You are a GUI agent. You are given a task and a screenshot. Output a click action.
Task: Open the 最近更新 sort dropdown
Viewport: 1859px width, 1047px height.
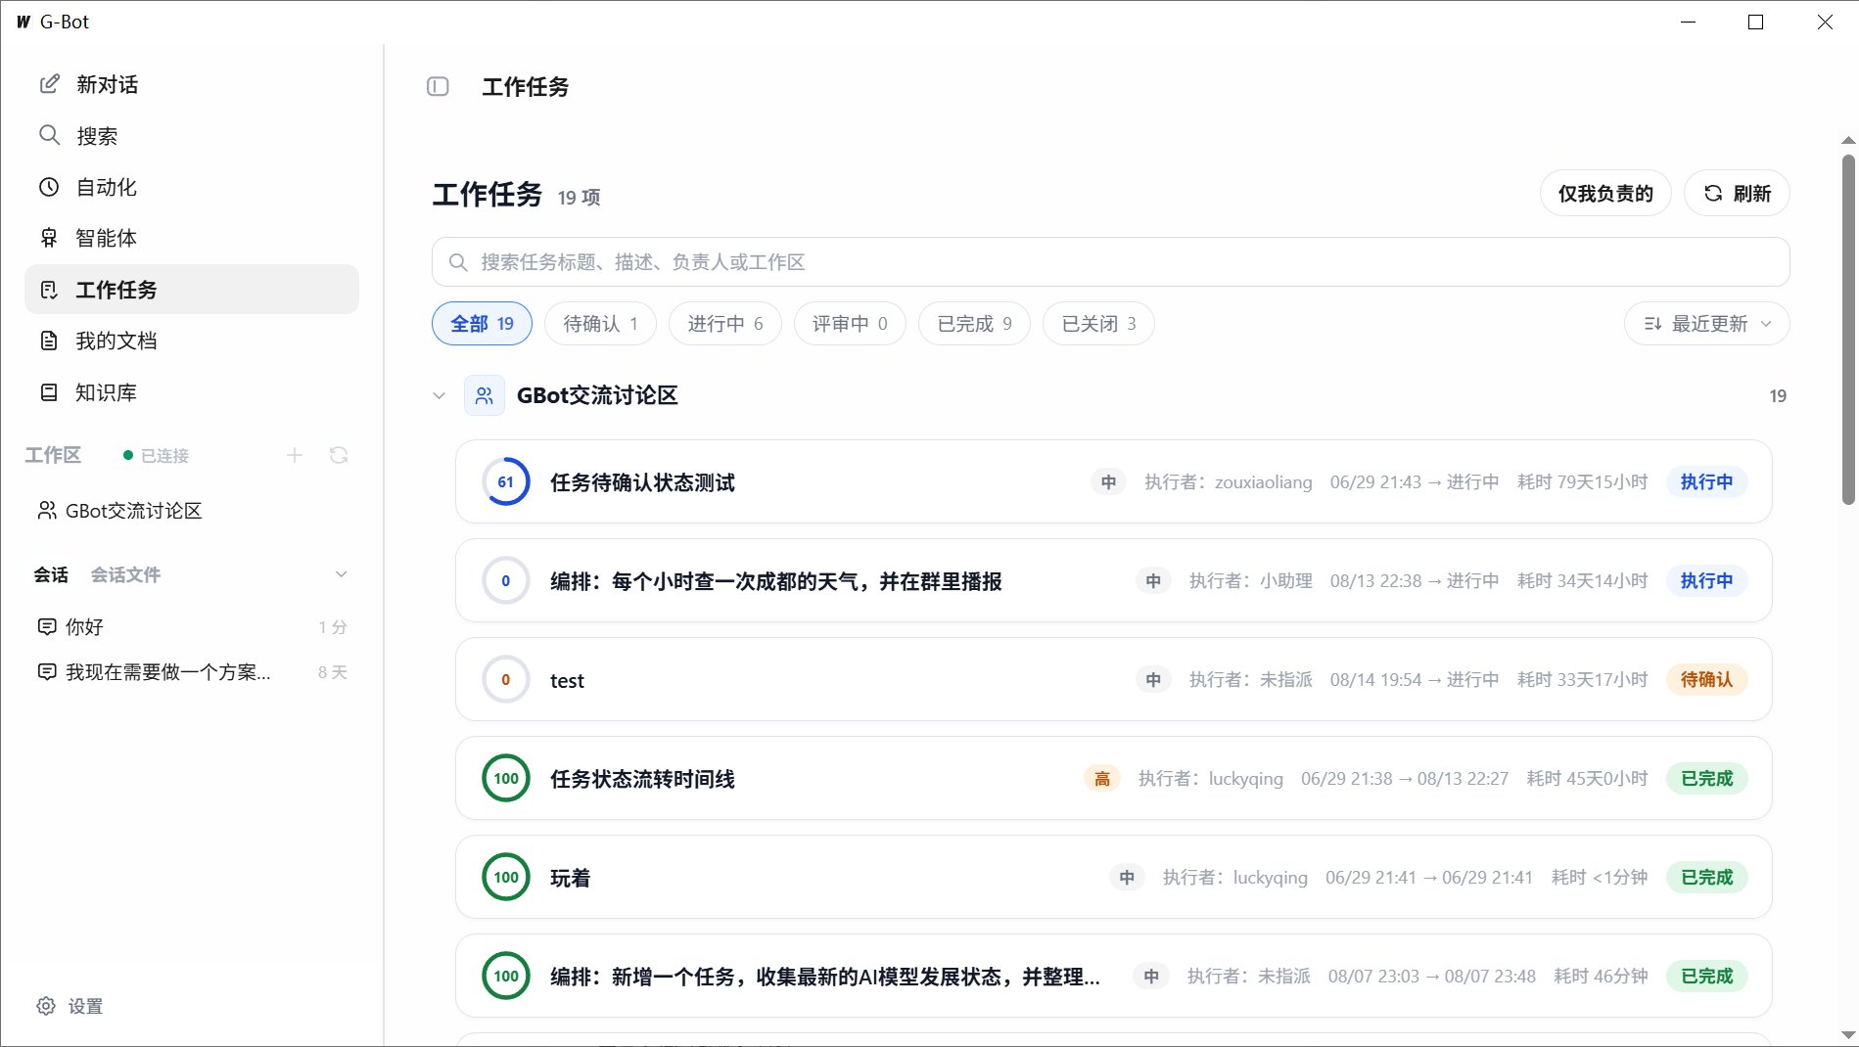[1706, 324]
